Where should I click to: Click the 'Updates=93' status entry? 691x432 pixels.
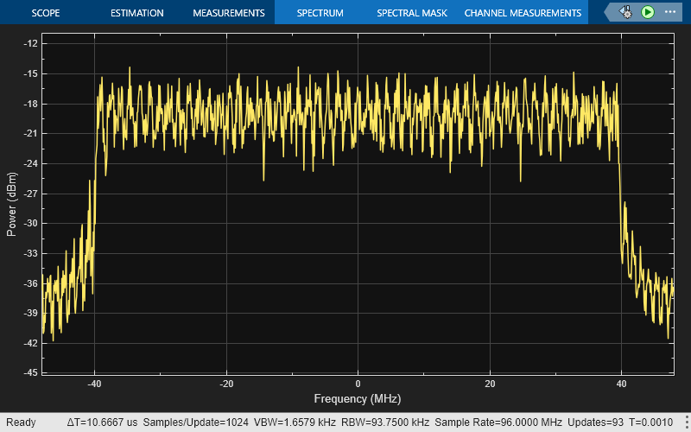[595, 422]
